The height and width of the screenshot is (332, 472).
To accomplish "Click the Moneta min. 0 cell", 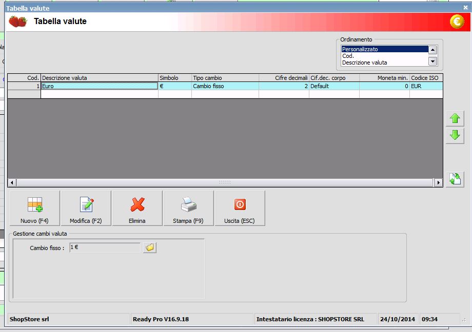I will [384, 86].
